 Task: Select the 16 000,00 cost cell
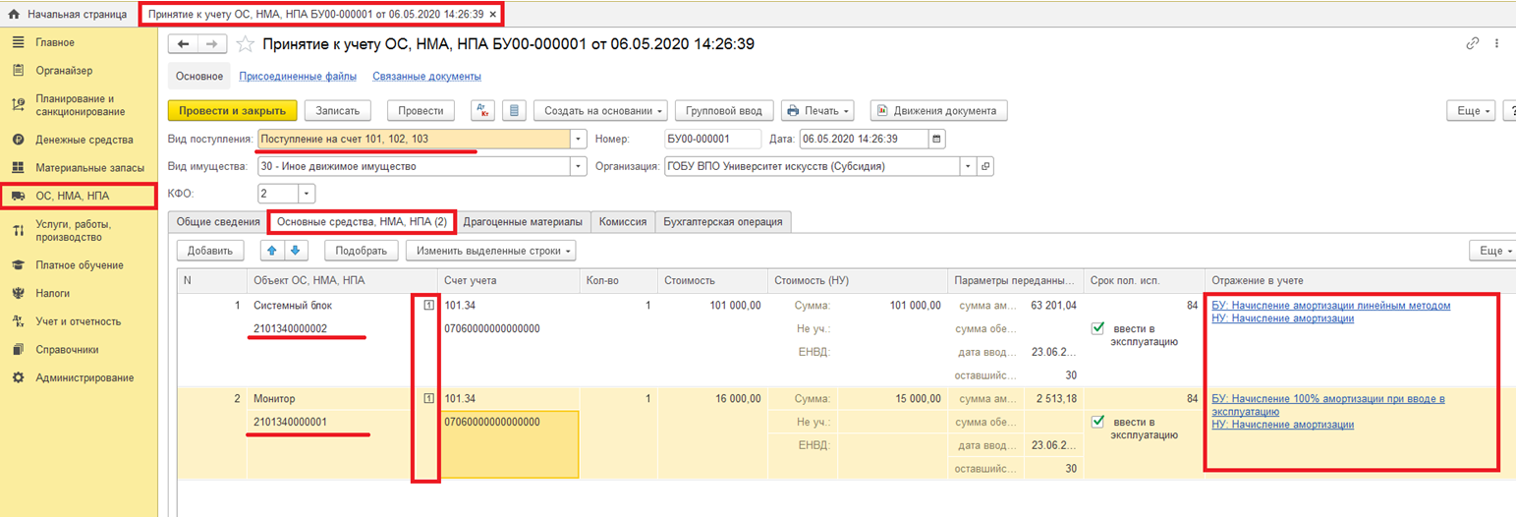tap(710, 399)
